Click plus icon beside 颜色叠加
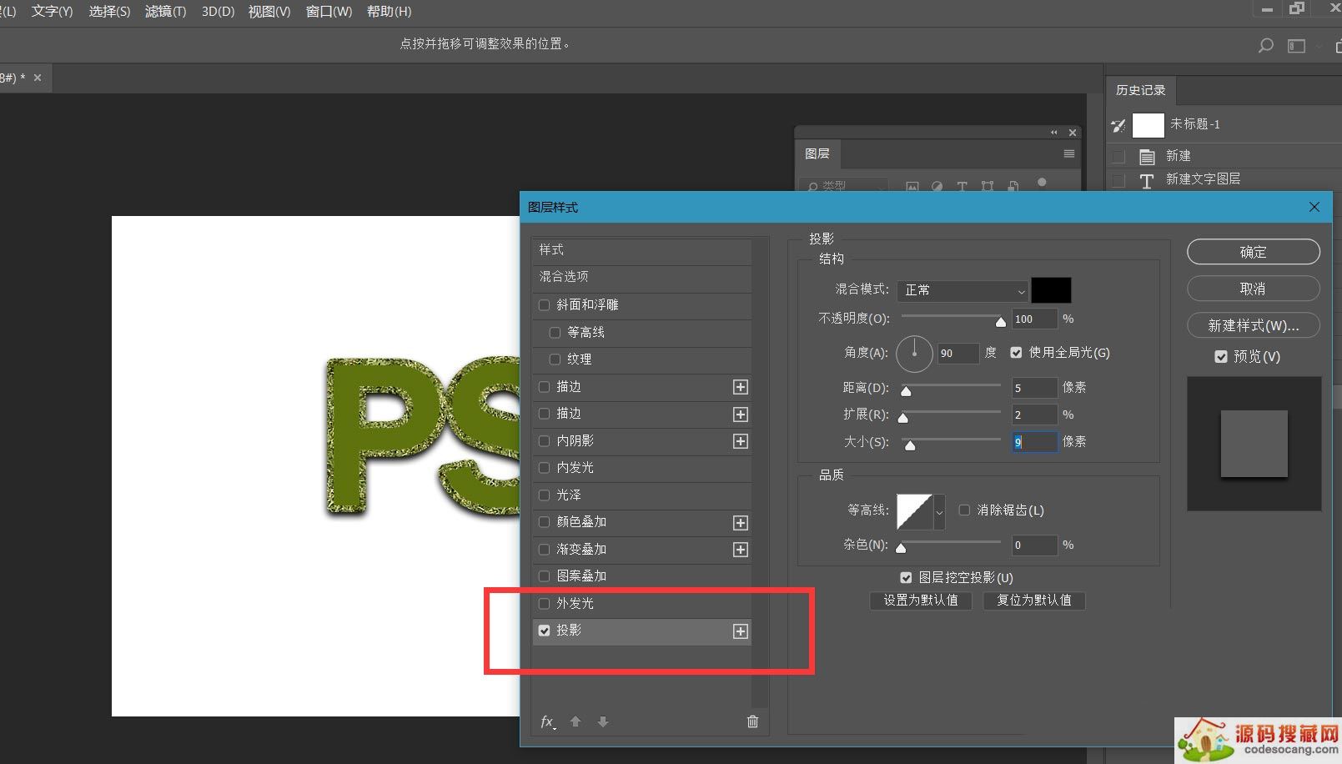Viewport: 1342px width, 764px height. [x=740, y=523]
